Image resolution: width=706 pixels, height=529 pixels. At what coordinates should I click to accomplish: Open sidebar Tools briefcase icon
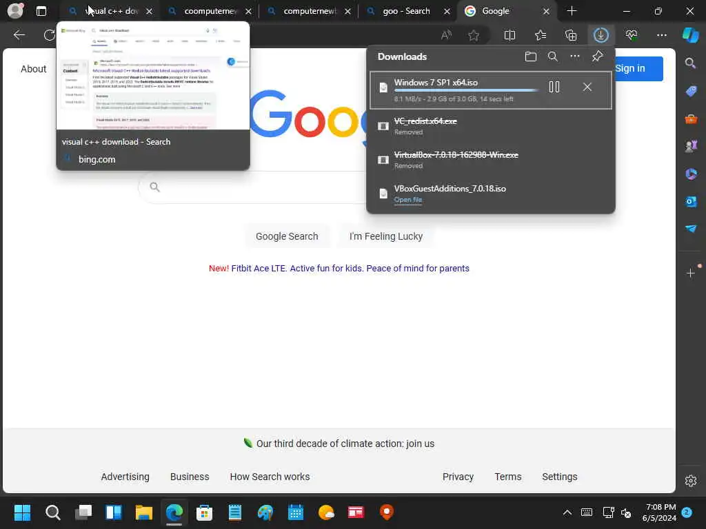point(691,118)
